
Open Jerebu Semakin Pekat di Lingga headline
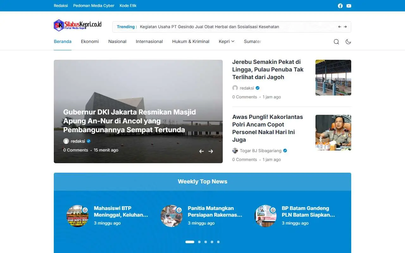tap(268, 70)
